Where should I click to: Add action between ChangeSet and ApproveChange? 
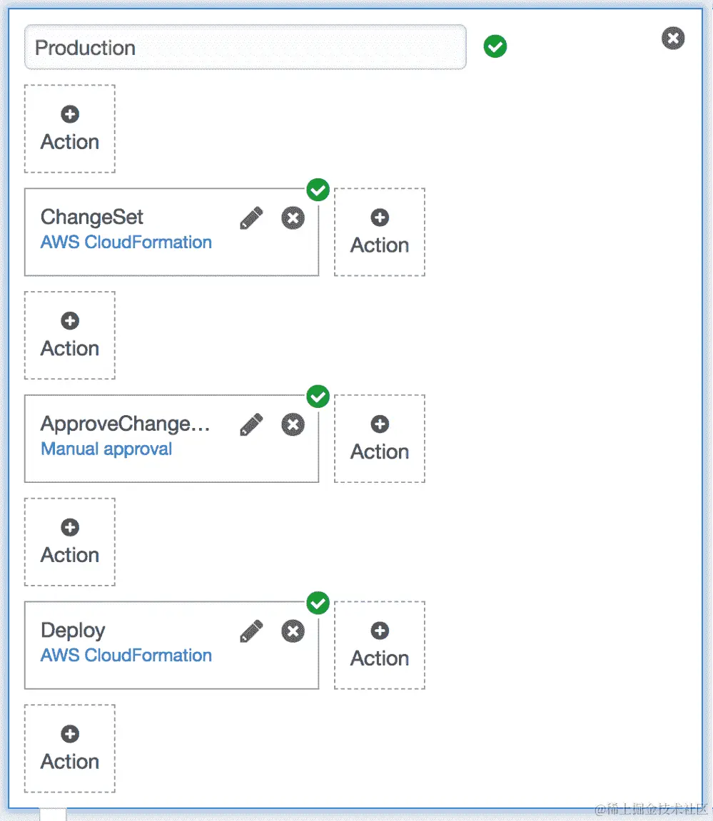point(70,335)
